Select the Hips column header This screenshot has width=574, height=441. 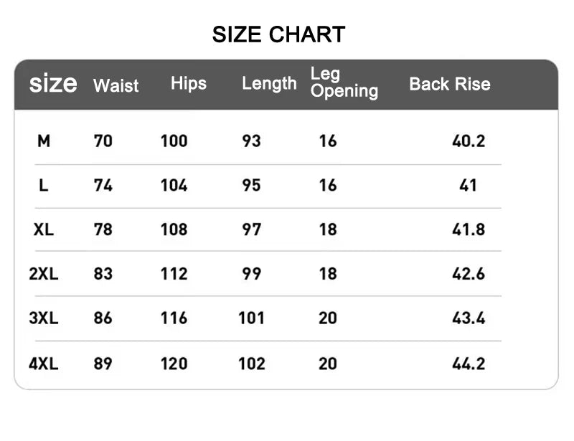coord(189,84)
